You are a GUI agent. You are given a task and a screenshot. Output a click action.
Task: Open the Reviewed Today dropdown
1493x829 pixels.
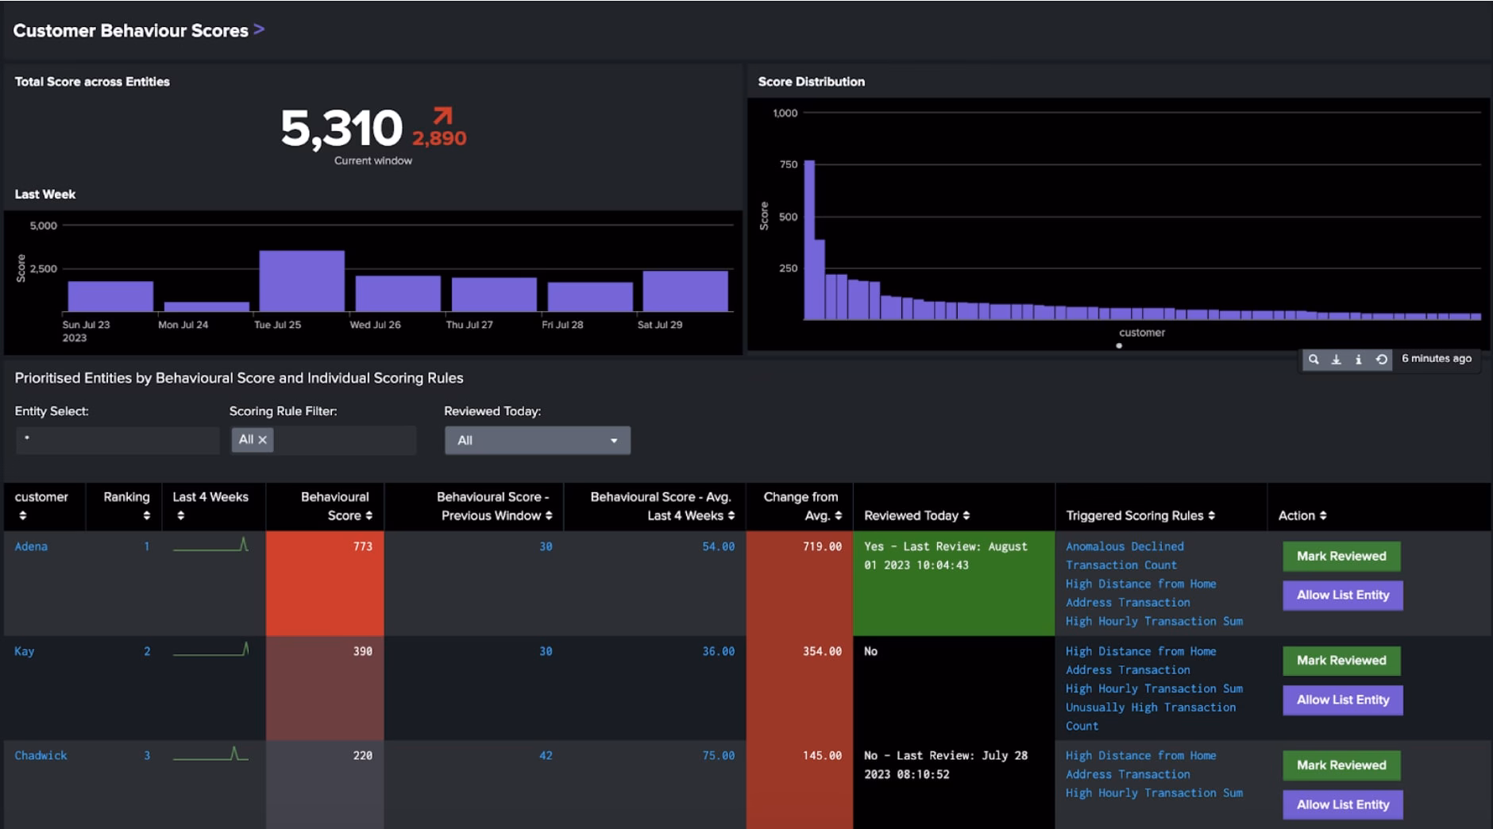click(537, 440)
